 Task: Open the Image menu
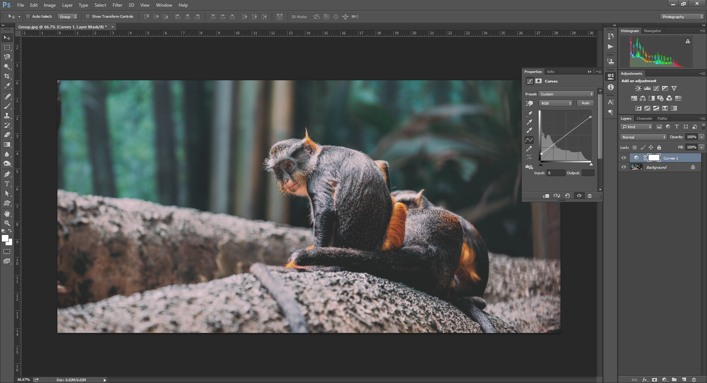(x=50, y=5)
